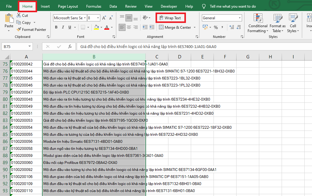Switch to the Formulas tab
312x196 pixels.
[94, 6]
